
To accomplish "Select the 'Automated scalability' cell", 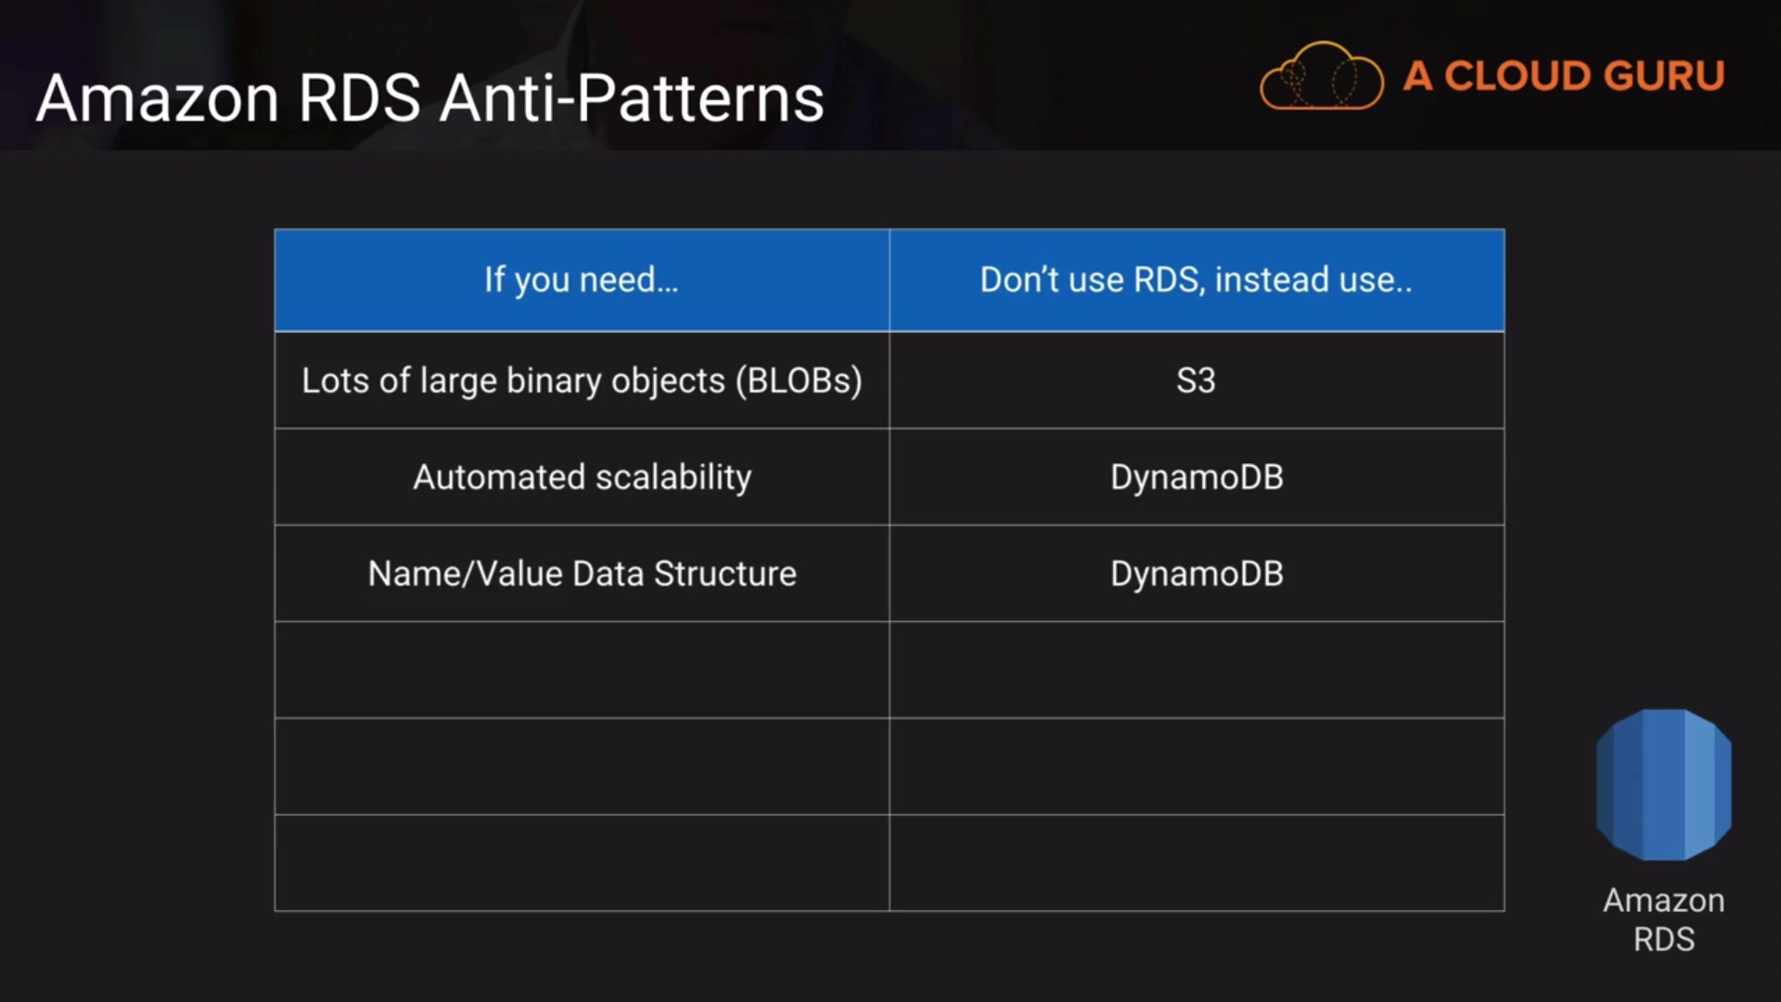I will point(582,477).
